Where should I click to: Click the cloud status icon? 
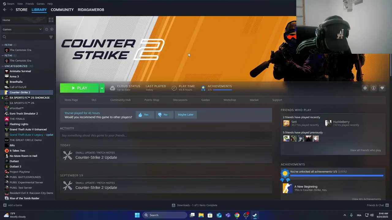coord(112,88)
